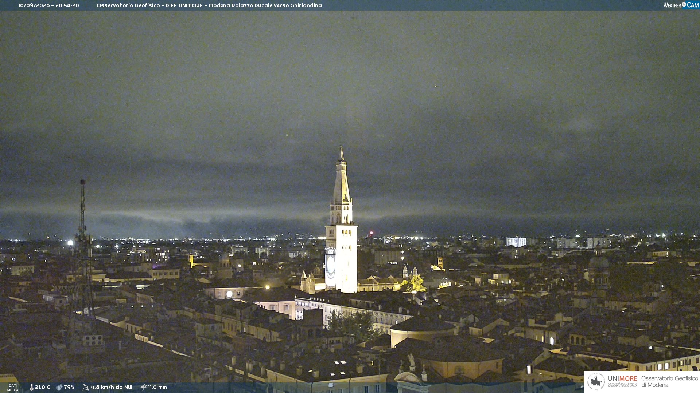This screenshot has width=700, height=393.
Task: Click the thermometer temperature icon
Action: click(32, 388)
